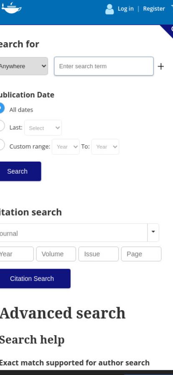Screen dimensions: 173x375
Task: Focus the Enter search term field
Action: 104,66
